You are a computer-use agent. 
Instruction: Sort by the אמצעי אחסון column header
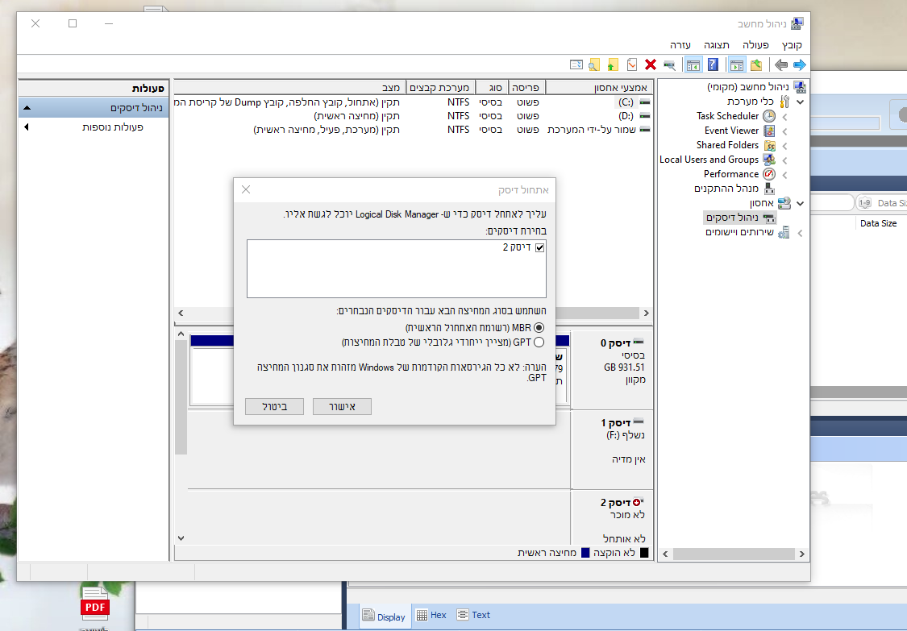[x=600, y=87]
